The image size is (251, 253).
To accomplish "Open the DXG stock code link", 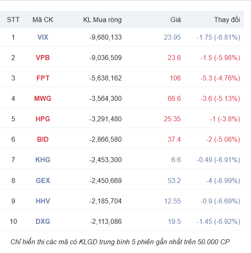I will 43,221.
